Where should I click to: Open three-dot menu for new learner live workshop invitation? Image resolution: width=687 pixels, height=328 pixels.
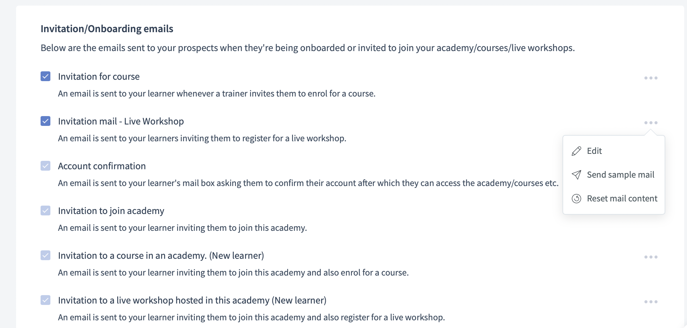(651, 302)
